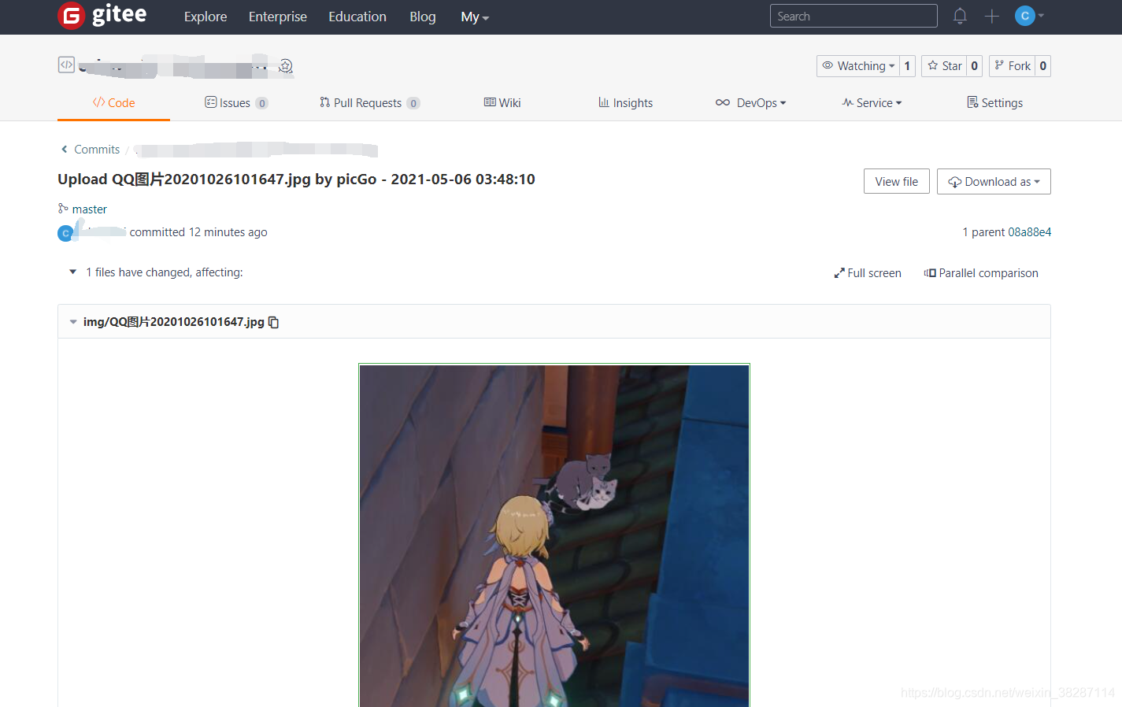Click the file name img/QQ图片20201026101647.jpg
Screen dimensions: 1122x707
174,321
